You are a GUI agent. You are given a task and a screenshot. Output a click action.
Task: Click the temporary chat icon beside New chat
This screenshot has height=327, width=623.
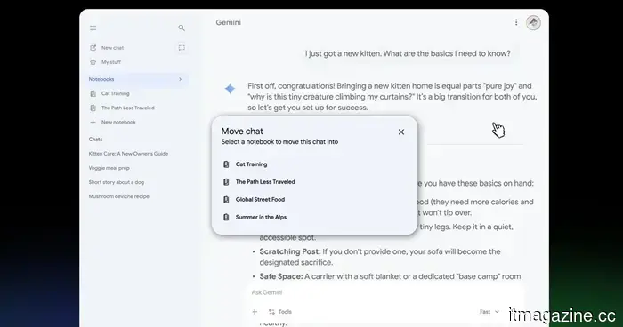click(x=182, y=48)
